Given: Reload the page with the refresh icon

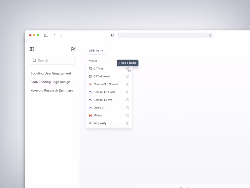Looking at the screenshot, I should 210,35.
